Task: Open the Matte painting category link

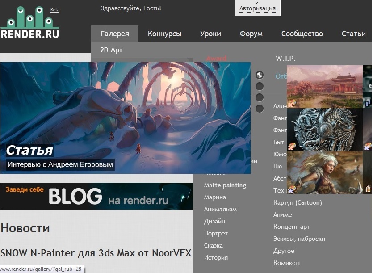Action: coord(225,185)
